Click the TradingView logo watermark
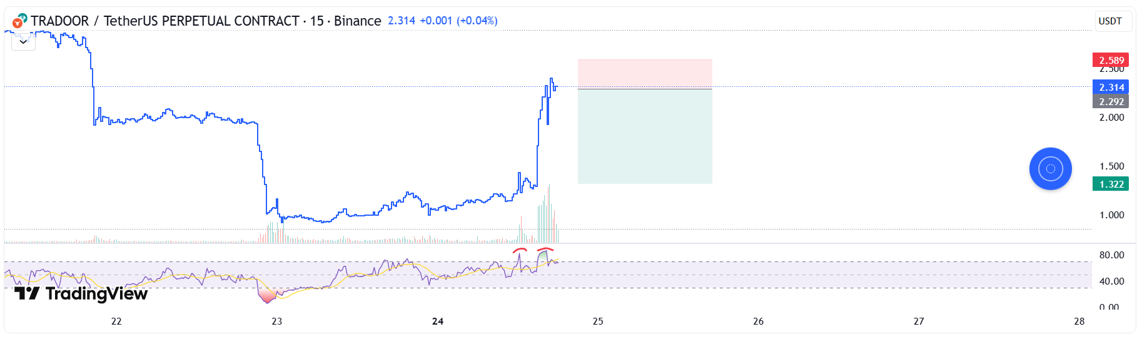The width and height of the screenshot is (1147, 344). click(x=81, y=293)
